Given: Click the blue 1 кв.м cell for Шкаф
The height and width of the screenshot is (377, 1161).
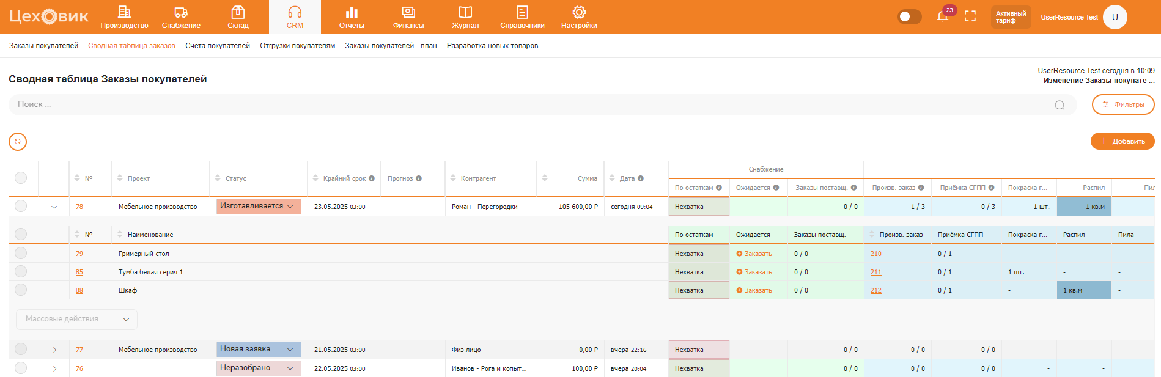Looking at the screenshot, I should [x=1083, y=290].
